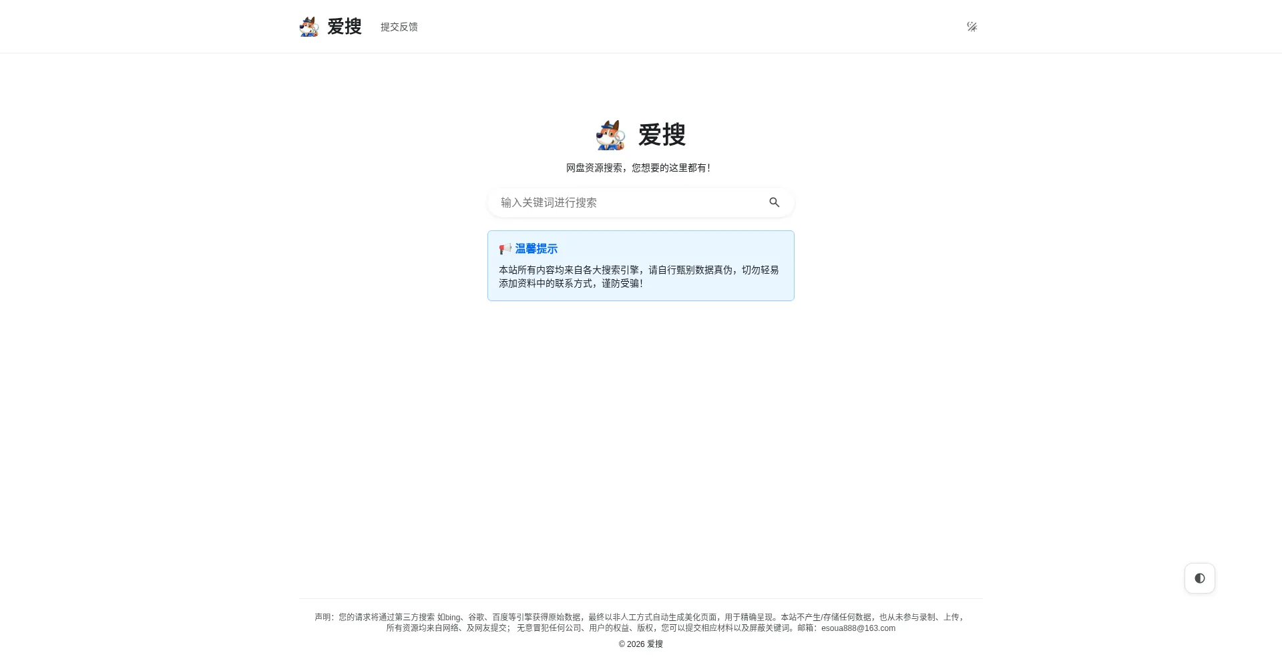The width and height of the screenshot is (1282, 663).
Task: Click the fox mascot logo in header
Action: click(x=309, y=27)
